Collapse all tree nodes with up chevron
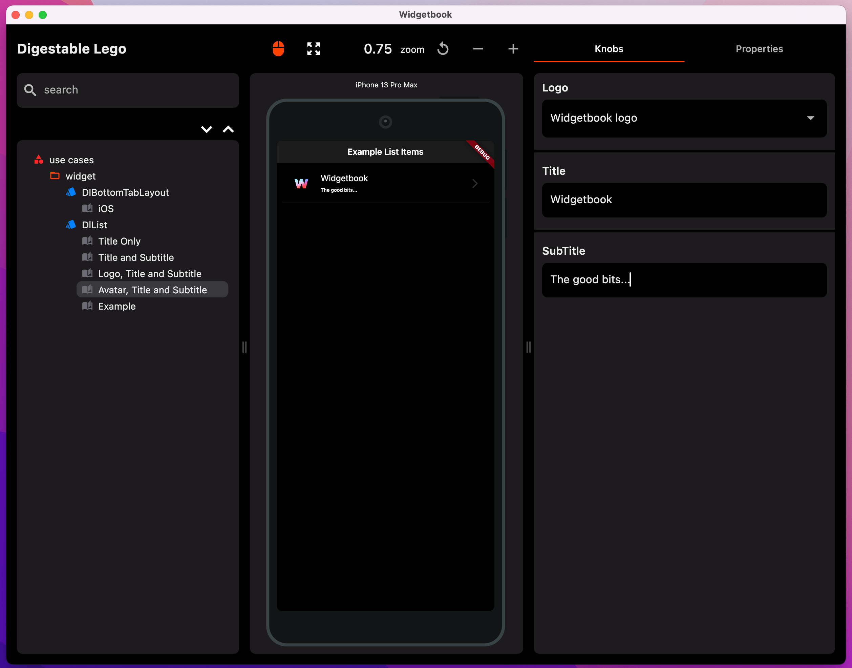 click(228, 129)
